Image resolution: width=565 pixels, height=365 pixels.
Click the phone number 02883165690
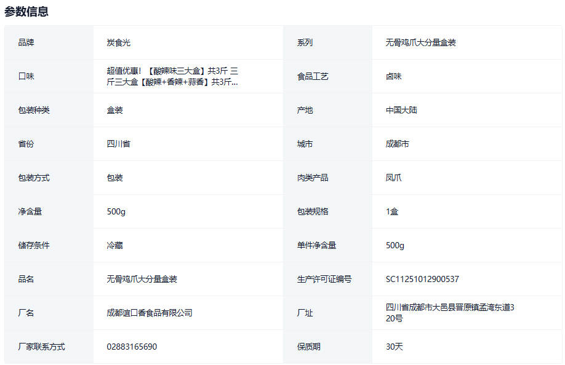(x=132, y=347)
